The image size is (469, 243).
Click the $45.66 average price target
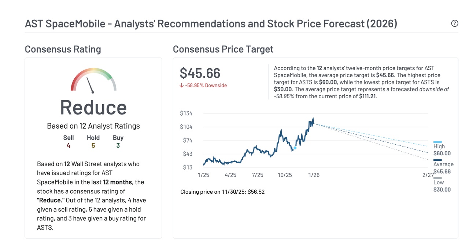click(x=200, y=73)
